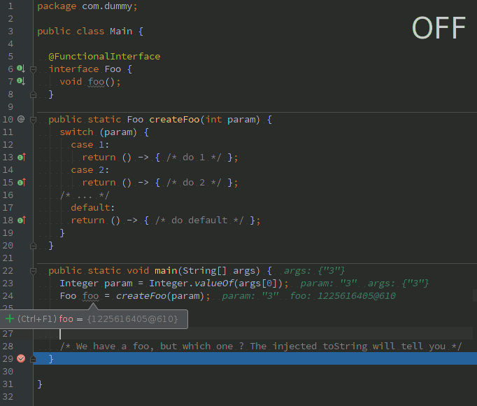Click the inline hint foo: 1225616405@610
Viewport: 477px width, 406px height.
[343, 295]
